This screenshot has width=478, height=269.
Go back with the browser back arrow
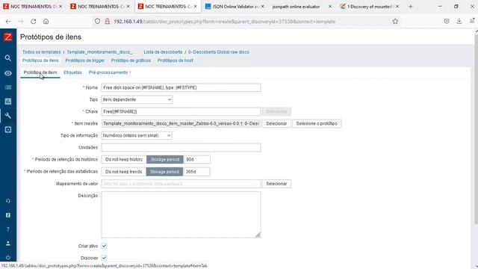tap(8, 22)
